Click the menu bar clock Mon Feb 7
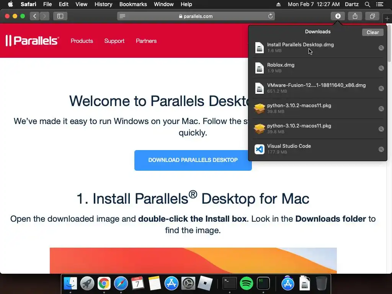Image resolution: width=392 pixels, height=294 pixels. coord(314,4)
